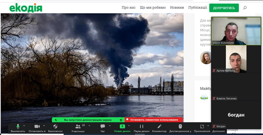Click the website search magnifier icon
This screenshot has width=263, height=135.
tap(245, 8)
